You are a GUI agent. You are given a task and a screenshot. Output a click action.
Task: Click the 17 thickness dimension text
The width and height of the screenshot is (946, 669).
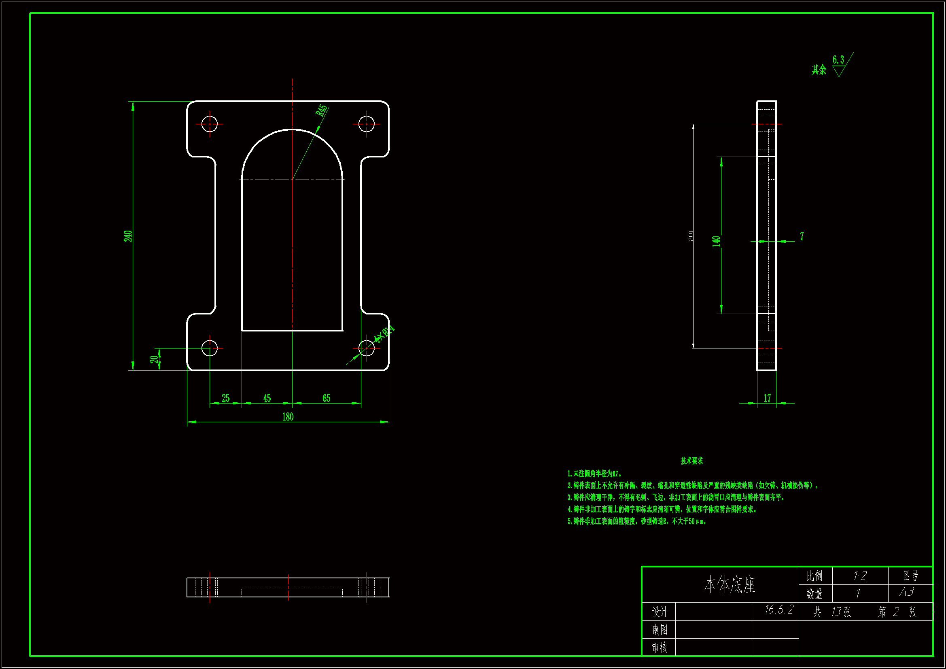[x=767, y=398]
